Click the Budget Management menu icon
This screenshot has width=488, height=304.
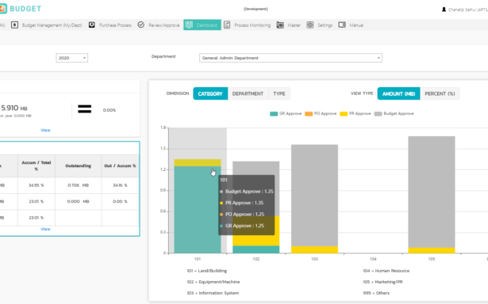(14, 25)
